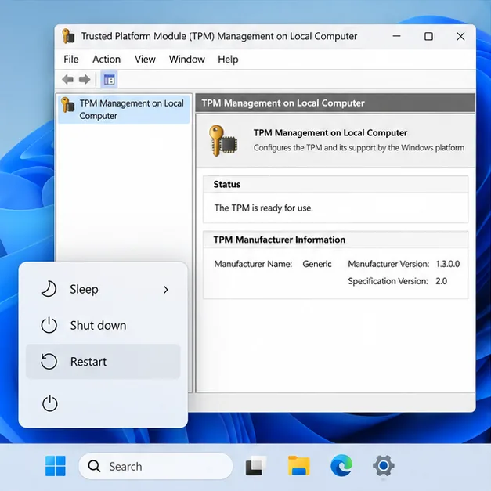The height and width of the screenshot is (491, 491).
Task: Choose Restart from the power menu
Action: [103, 362]
